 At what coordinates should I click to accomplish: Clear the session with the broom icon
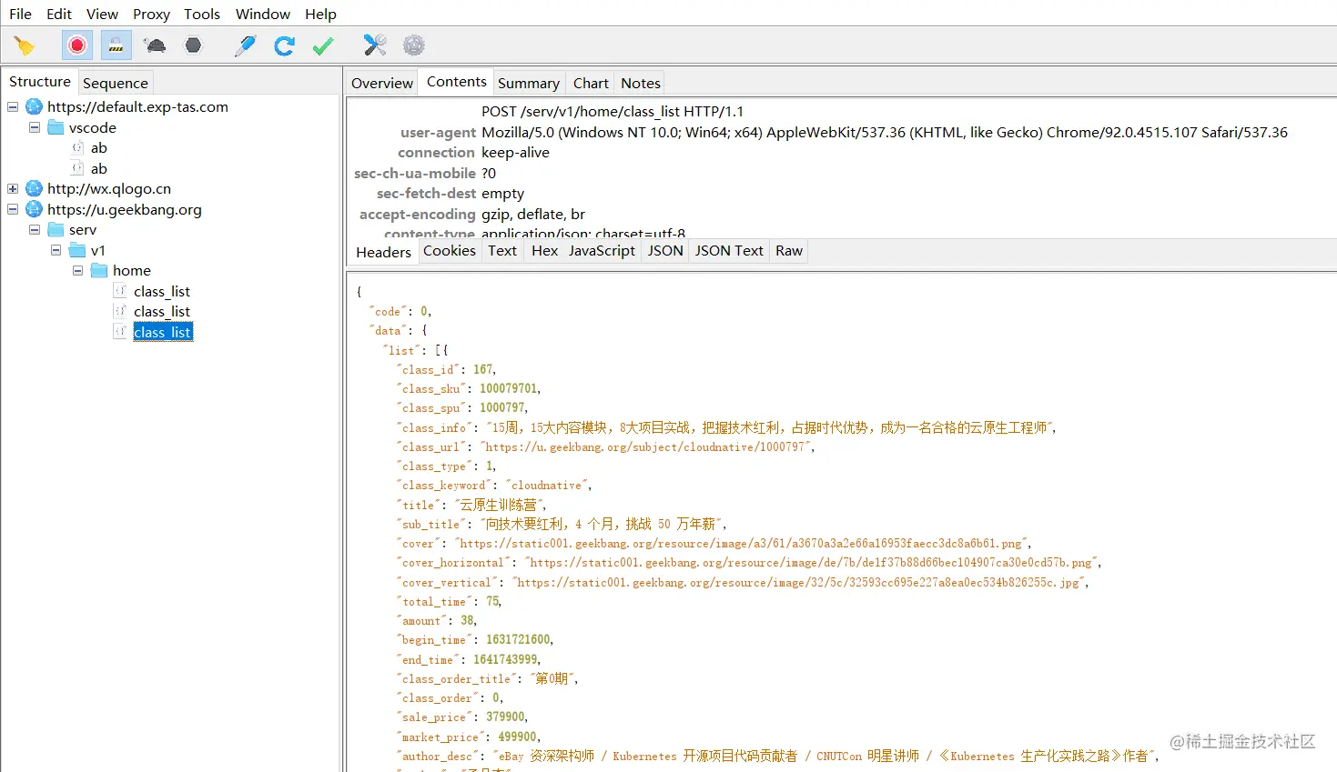click(x=25, y=45)
